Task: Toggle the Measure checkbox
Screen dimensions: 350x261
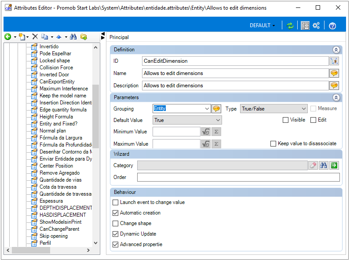Action: (313, 109)
